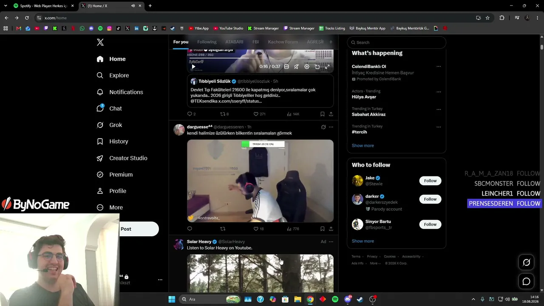This screenshot has width=544, height=306.
Task: Share the post with 14K views
Action: point(331,114)
